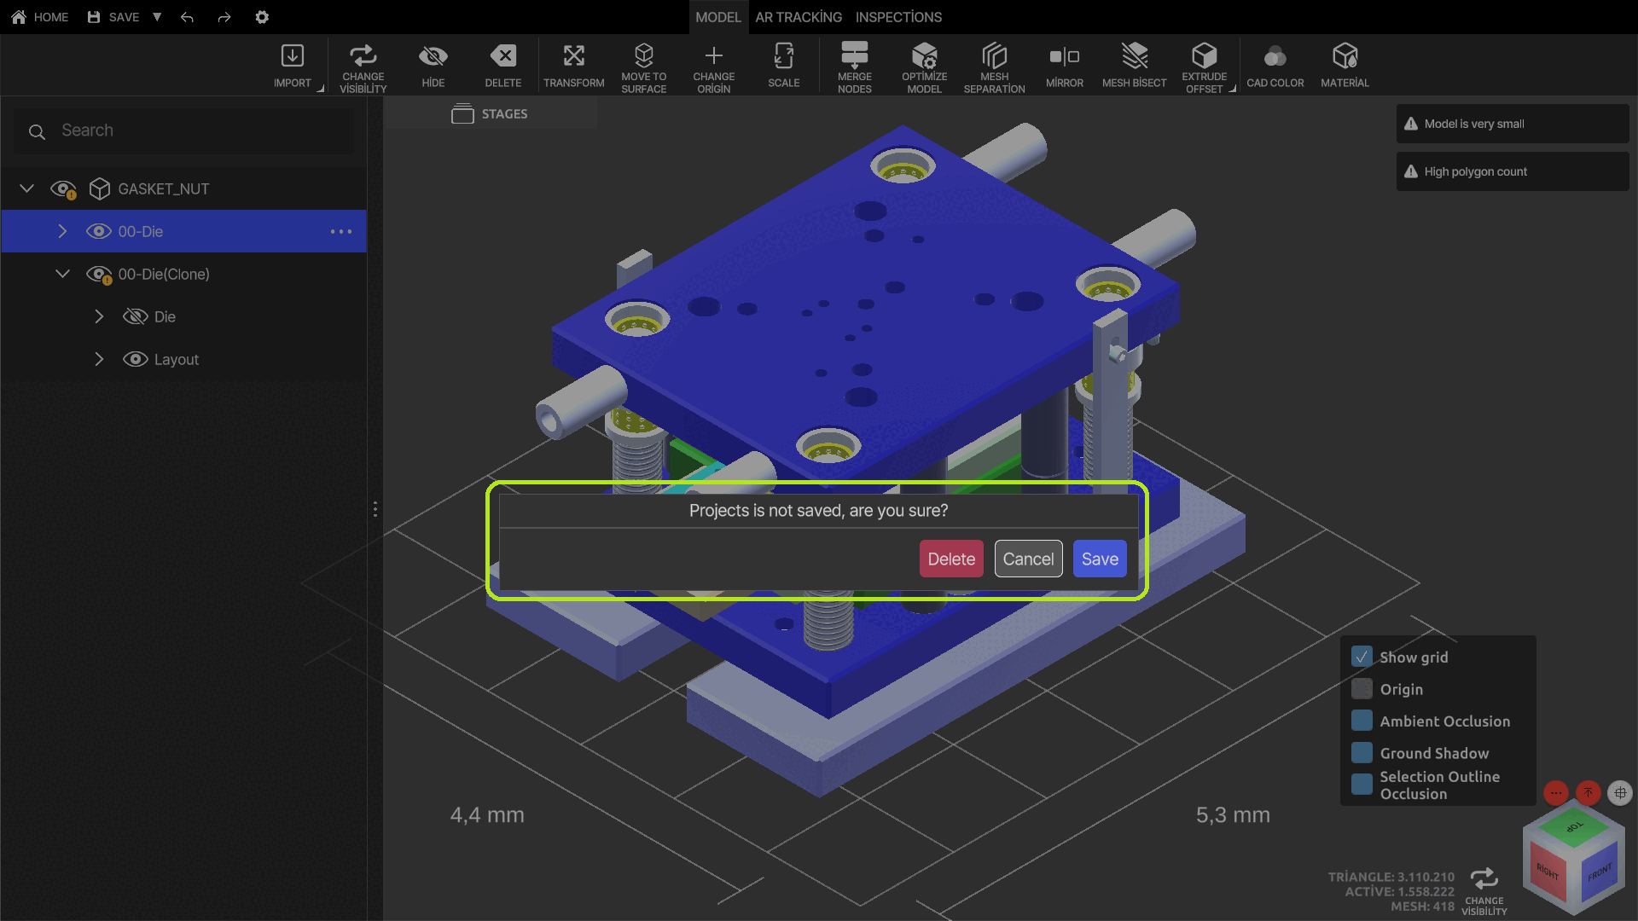
Task: Open the Stages panel
Action: point(490,113)
